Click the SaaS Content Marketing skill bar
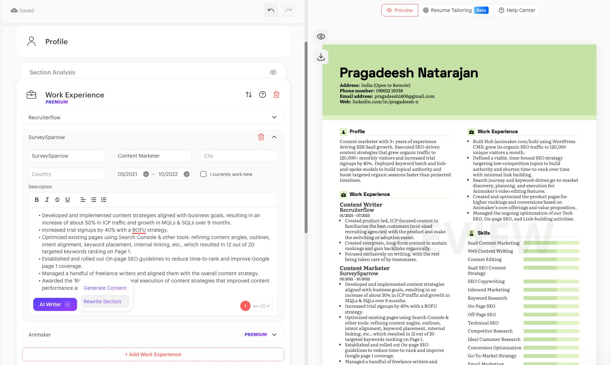The width and height of the screenshot is (611, 365). [x=551, y=243]
